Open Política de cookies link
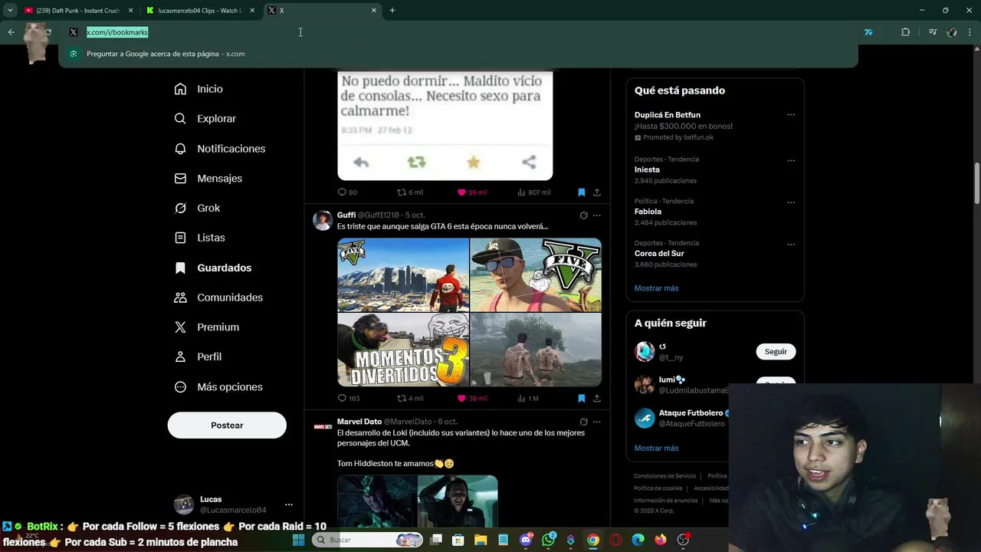 [x=658, y=488]
